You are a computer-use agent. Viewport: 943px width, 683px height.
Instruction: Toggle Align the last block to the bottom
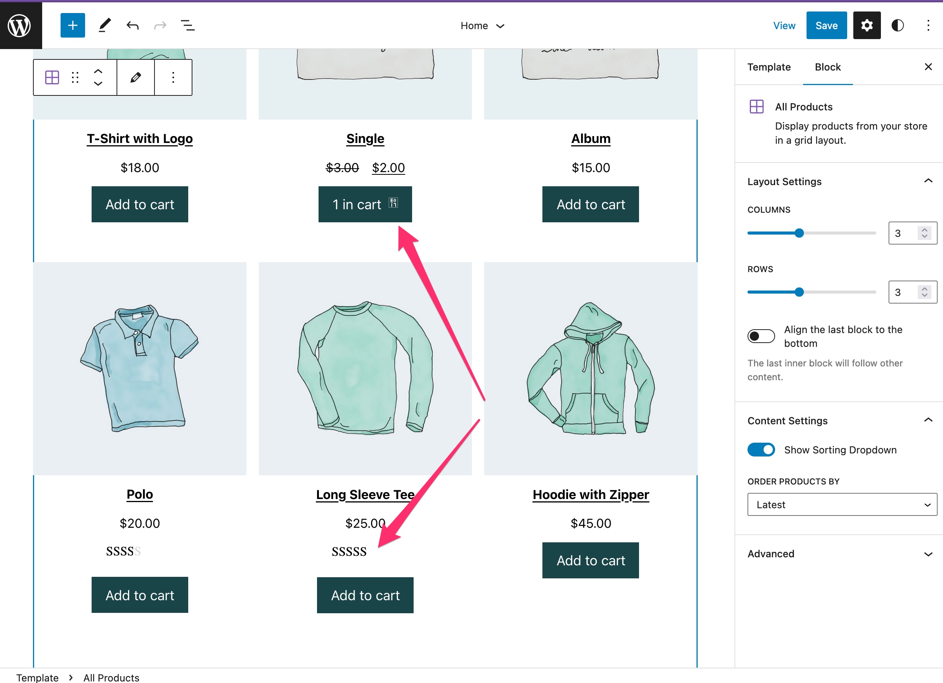click(x=761, y=336)
